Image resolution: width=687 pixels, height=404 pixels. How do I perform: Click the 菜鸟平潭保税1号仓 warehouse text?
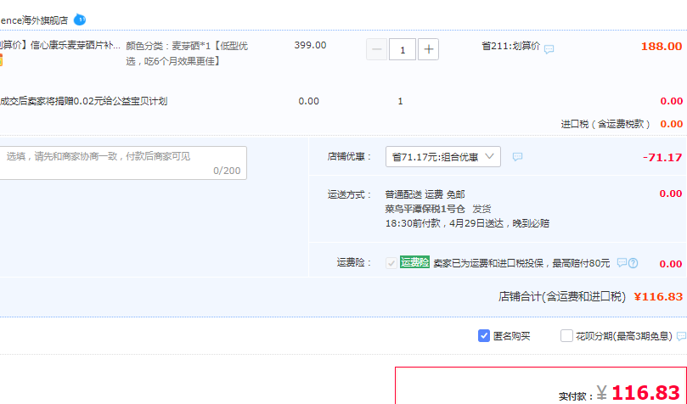tap(425, 209)
